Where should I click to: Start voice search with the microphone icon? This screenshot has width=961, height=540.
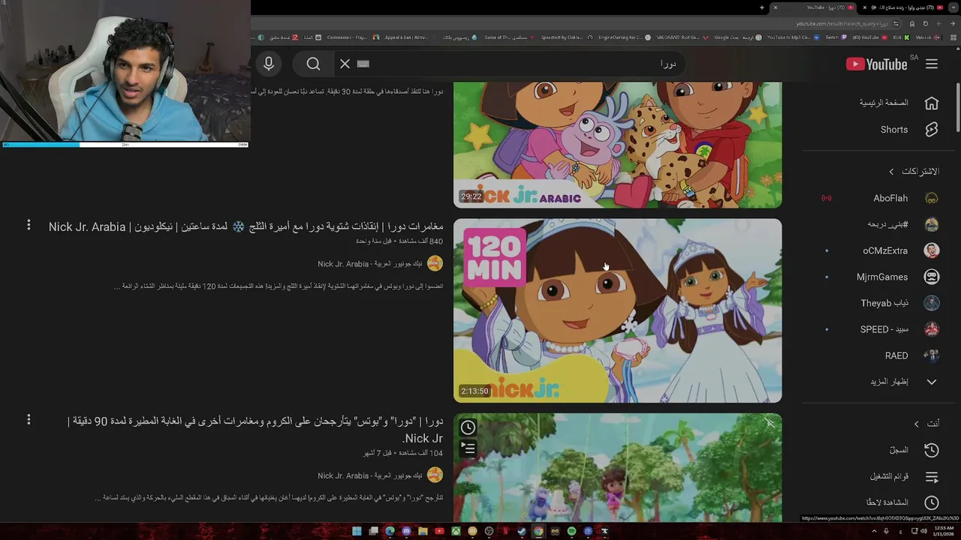[269, 64]
